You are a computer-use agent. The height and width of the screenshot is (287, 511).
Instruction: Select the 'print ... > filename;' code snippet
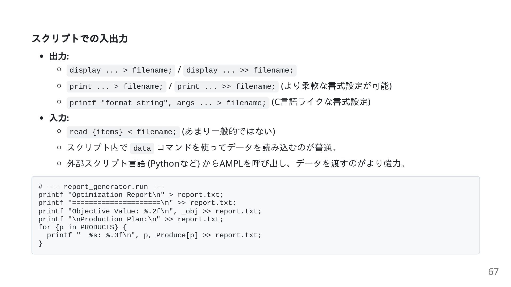(116, 87)
